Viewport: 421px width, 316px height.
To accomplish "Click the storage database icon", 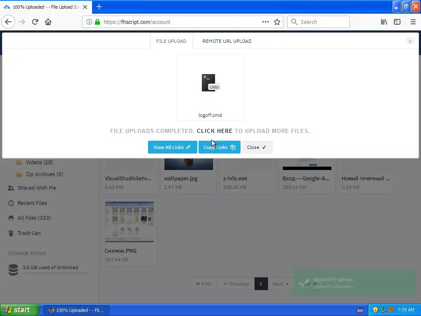I will [x=13, y=270].
